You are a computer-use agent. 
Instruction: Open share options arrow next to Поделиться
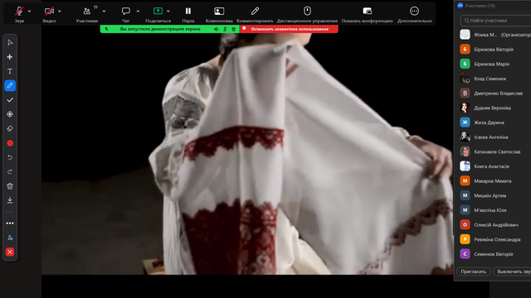pos(168,11)
